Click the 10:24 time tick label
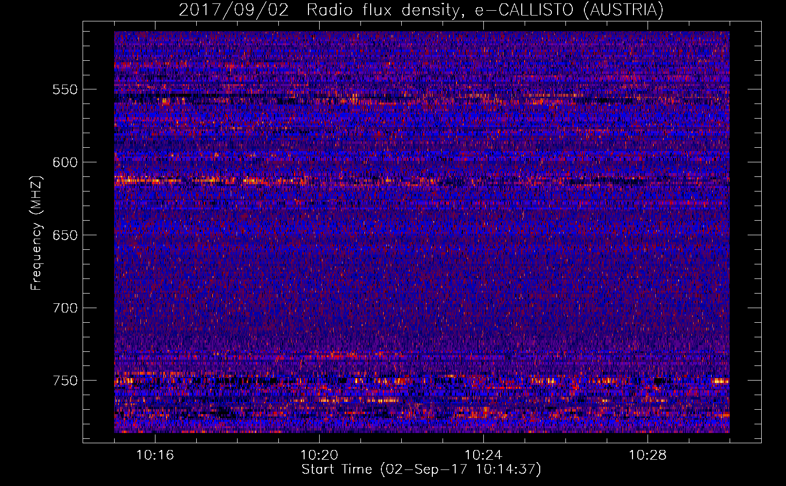 click(483, 455)
